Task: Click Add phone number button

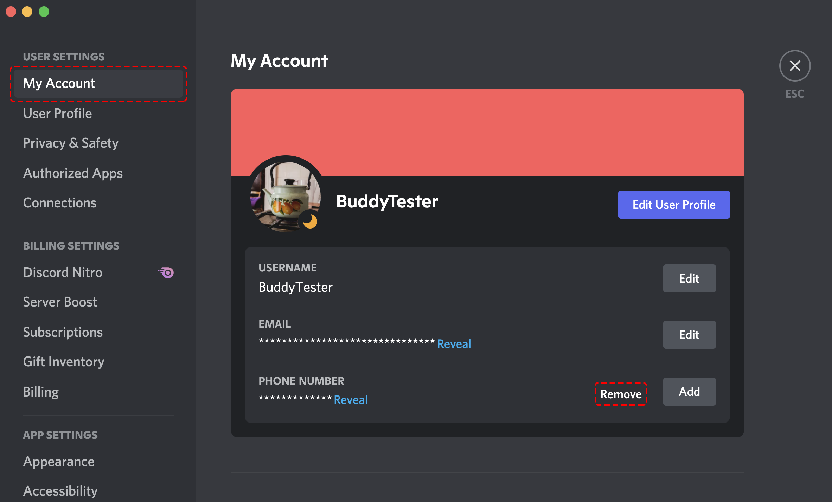Action: click(x=689, y=392)
